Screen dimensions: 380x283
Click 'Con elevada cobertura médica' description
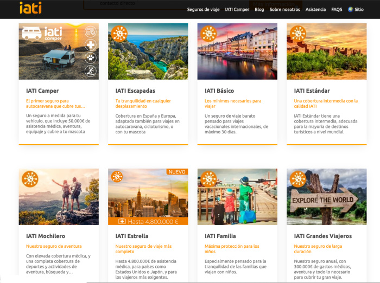tap(58, 264)
